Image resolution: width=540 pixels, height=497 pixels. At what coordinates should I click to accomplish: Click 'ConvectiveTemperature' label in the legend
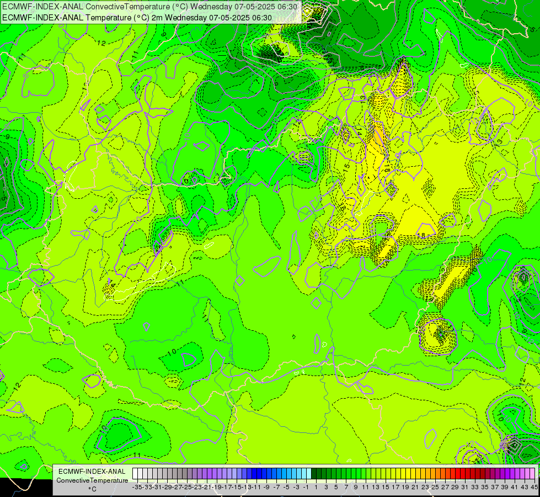point(92,480)
